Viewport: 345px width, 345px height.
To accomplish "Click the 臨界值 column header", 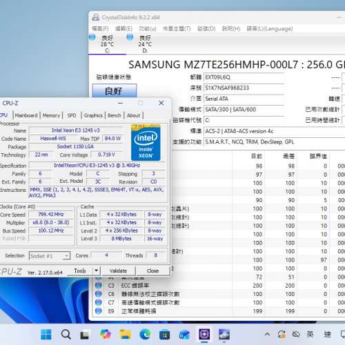I will point(318,157).
